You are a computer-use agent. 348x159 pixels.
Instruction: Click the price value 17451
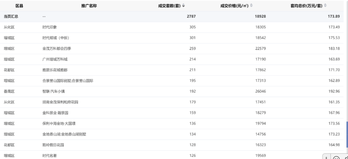click(261, 102)
